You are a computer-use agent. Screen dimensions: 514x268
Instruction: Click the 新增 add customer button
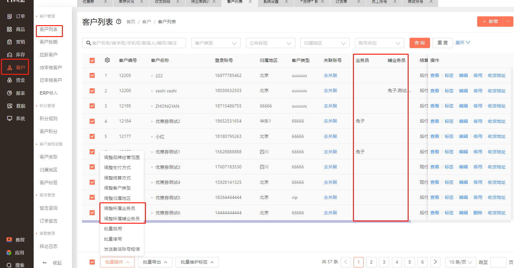coord(490,21)
